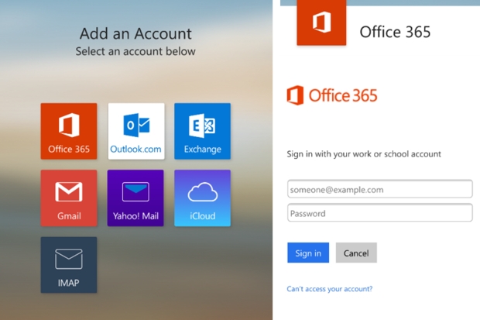Viewport: 480px width, 320px height.
Task: Select the Office 365 account tile
Action: click(x=69, y=131)
